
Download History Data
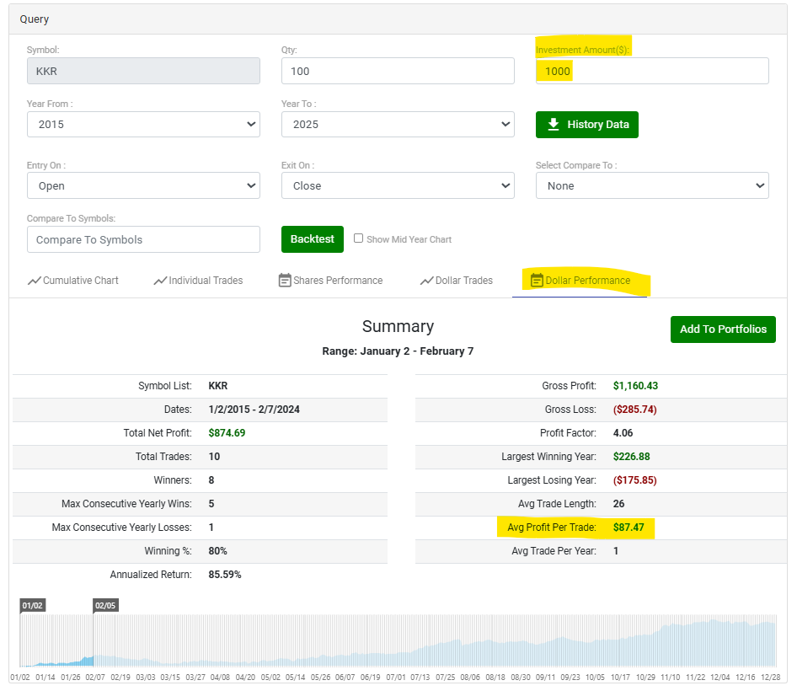(587, 125)
